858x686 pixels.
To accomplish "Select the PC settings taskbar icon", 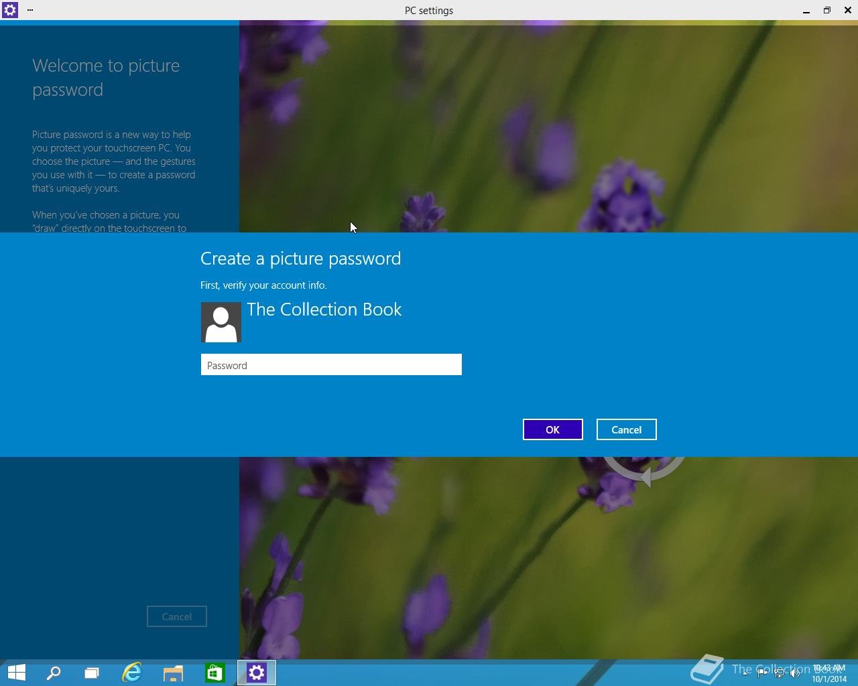I will point(257,673).
